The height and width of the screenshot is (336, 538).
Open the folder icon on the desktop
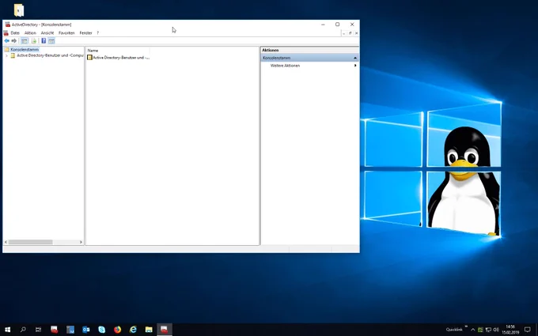(x=19, y=10)
